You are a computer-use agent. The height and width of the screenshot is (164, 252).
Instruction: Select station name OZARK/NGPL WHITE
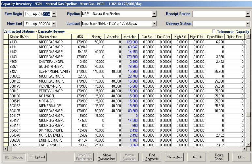point(55,71)
